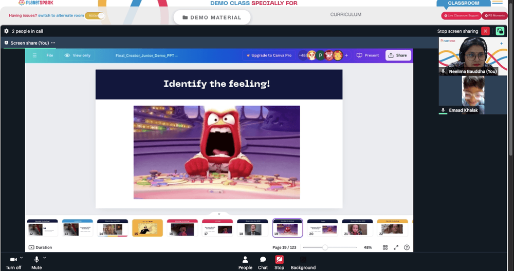Select slide thumbnail 13
The width and height of the screenshot is (514, 271).
[x=78, y=228]
